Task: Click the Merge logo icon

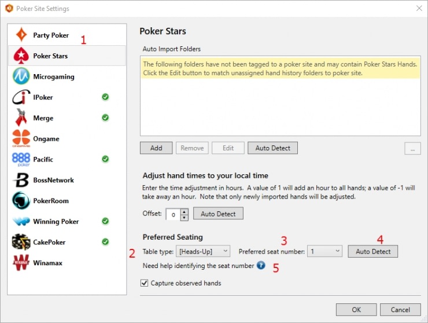Action: click(x=21, y=118)
